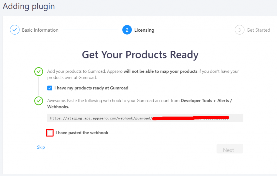Select the Licensing step label

[144, 30]
